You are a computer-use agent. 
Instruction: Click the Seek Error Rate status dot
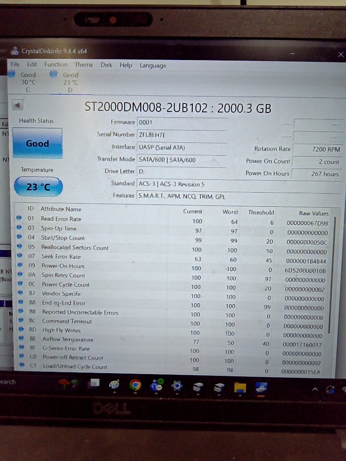click(x=19, y=256)
